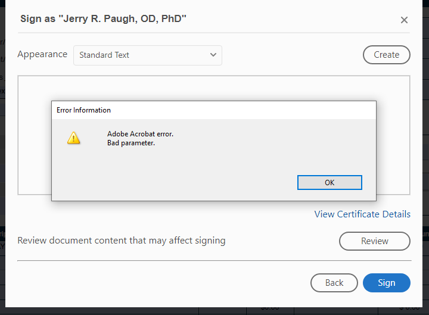This screenshot has height=315, width=429.
Task: Open the Appearance dropdown showing Standard Text
Action: [x=147, y=55]
